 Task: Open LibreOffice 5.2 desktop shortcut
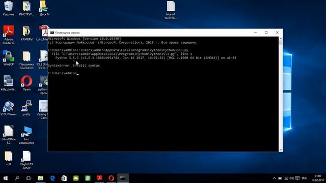pyautogui.click(x=9, y=135)
